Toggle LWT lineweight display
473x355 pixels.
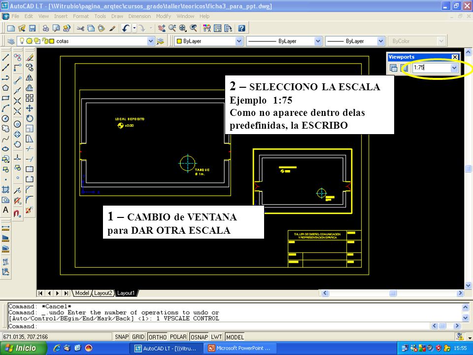[x=216, y=337]
